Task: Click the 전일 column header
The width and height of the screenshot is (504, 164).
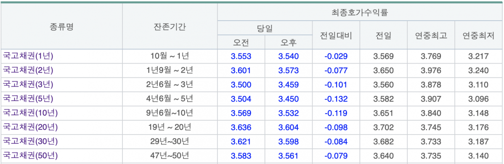Action: pos(383,35)
